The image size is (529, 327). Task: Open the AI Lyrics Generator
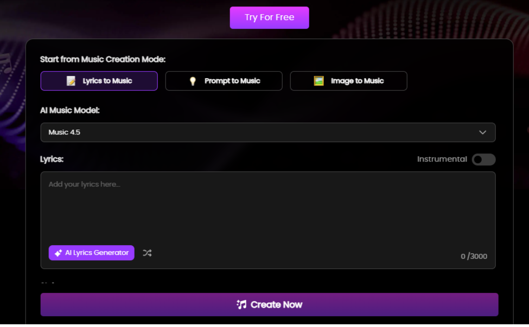[91, 253]
